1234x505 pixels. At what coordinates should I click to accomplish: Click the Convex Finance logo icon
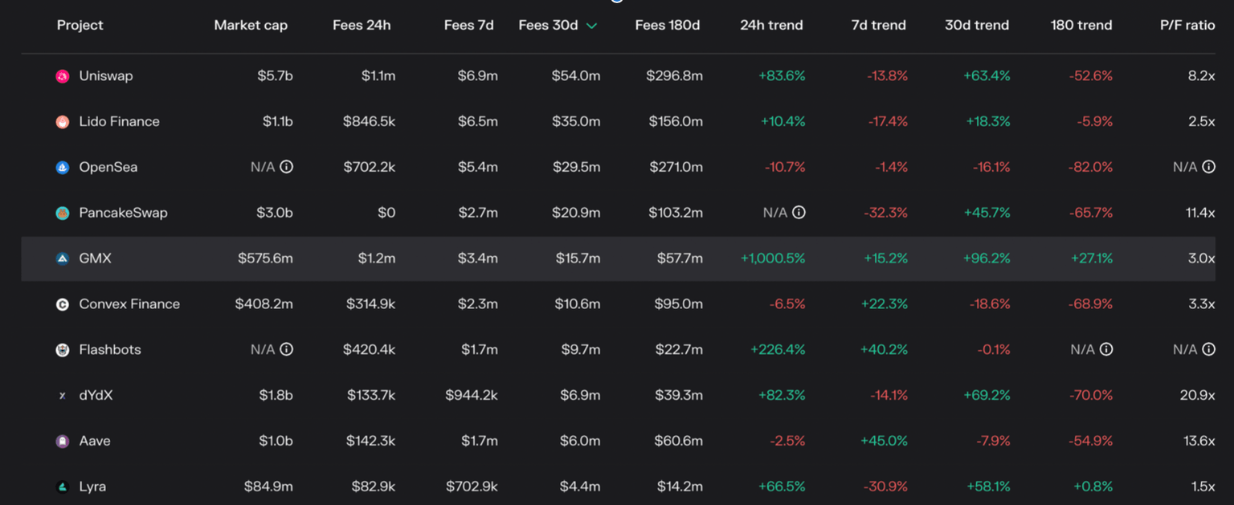click(x=62, y=304)
